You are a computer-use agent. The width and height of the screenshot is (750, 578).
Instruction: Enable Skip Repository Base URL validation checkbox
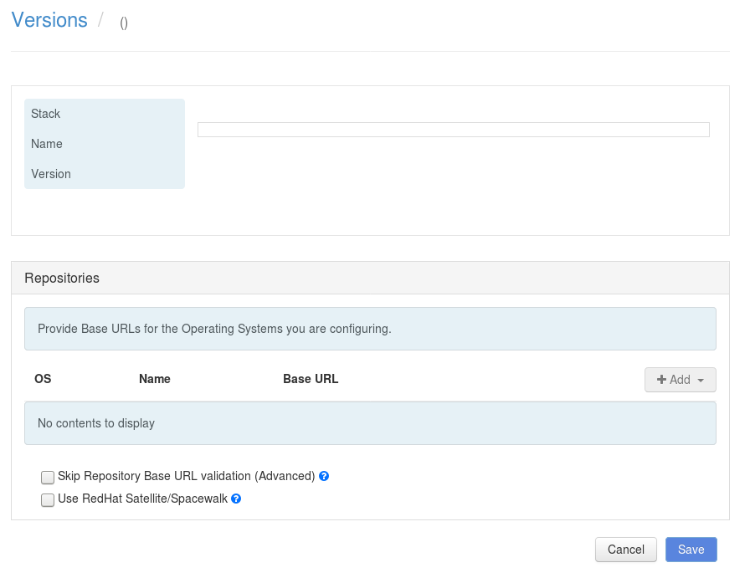tap(48, 477)
